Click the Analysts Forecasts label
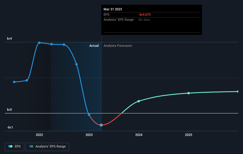 point(118,46)
